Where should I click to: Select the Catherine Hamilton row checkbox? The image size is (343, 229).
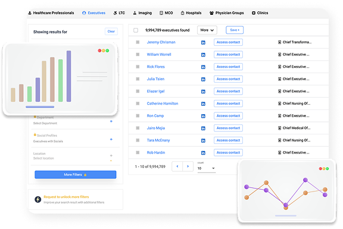tap(138, 103)
